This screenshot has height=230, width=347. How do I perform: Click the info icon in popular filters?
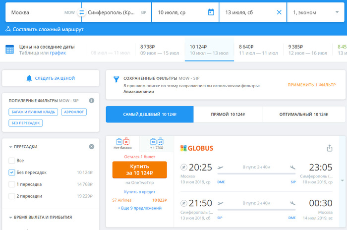(91, 101)
